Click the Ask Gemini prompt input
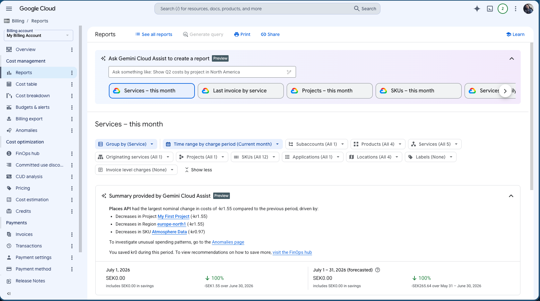Screen dimensions: 540x301 click(x=202, y=72)
